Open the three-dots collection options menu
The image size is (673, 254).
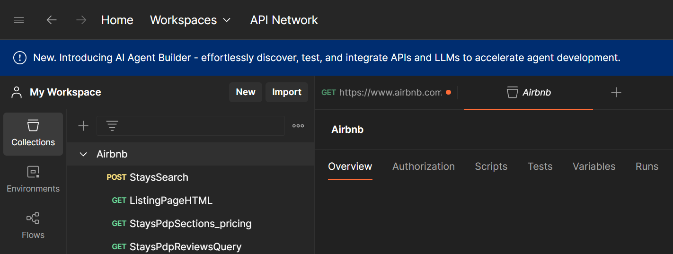click(x=298, y=126)
